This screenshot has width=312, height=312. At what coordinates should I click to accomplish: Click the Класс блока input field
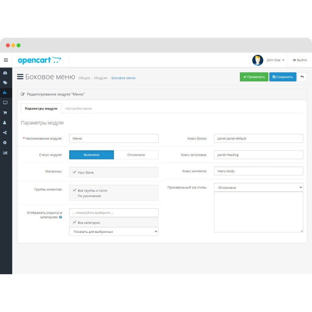(259, 138)
